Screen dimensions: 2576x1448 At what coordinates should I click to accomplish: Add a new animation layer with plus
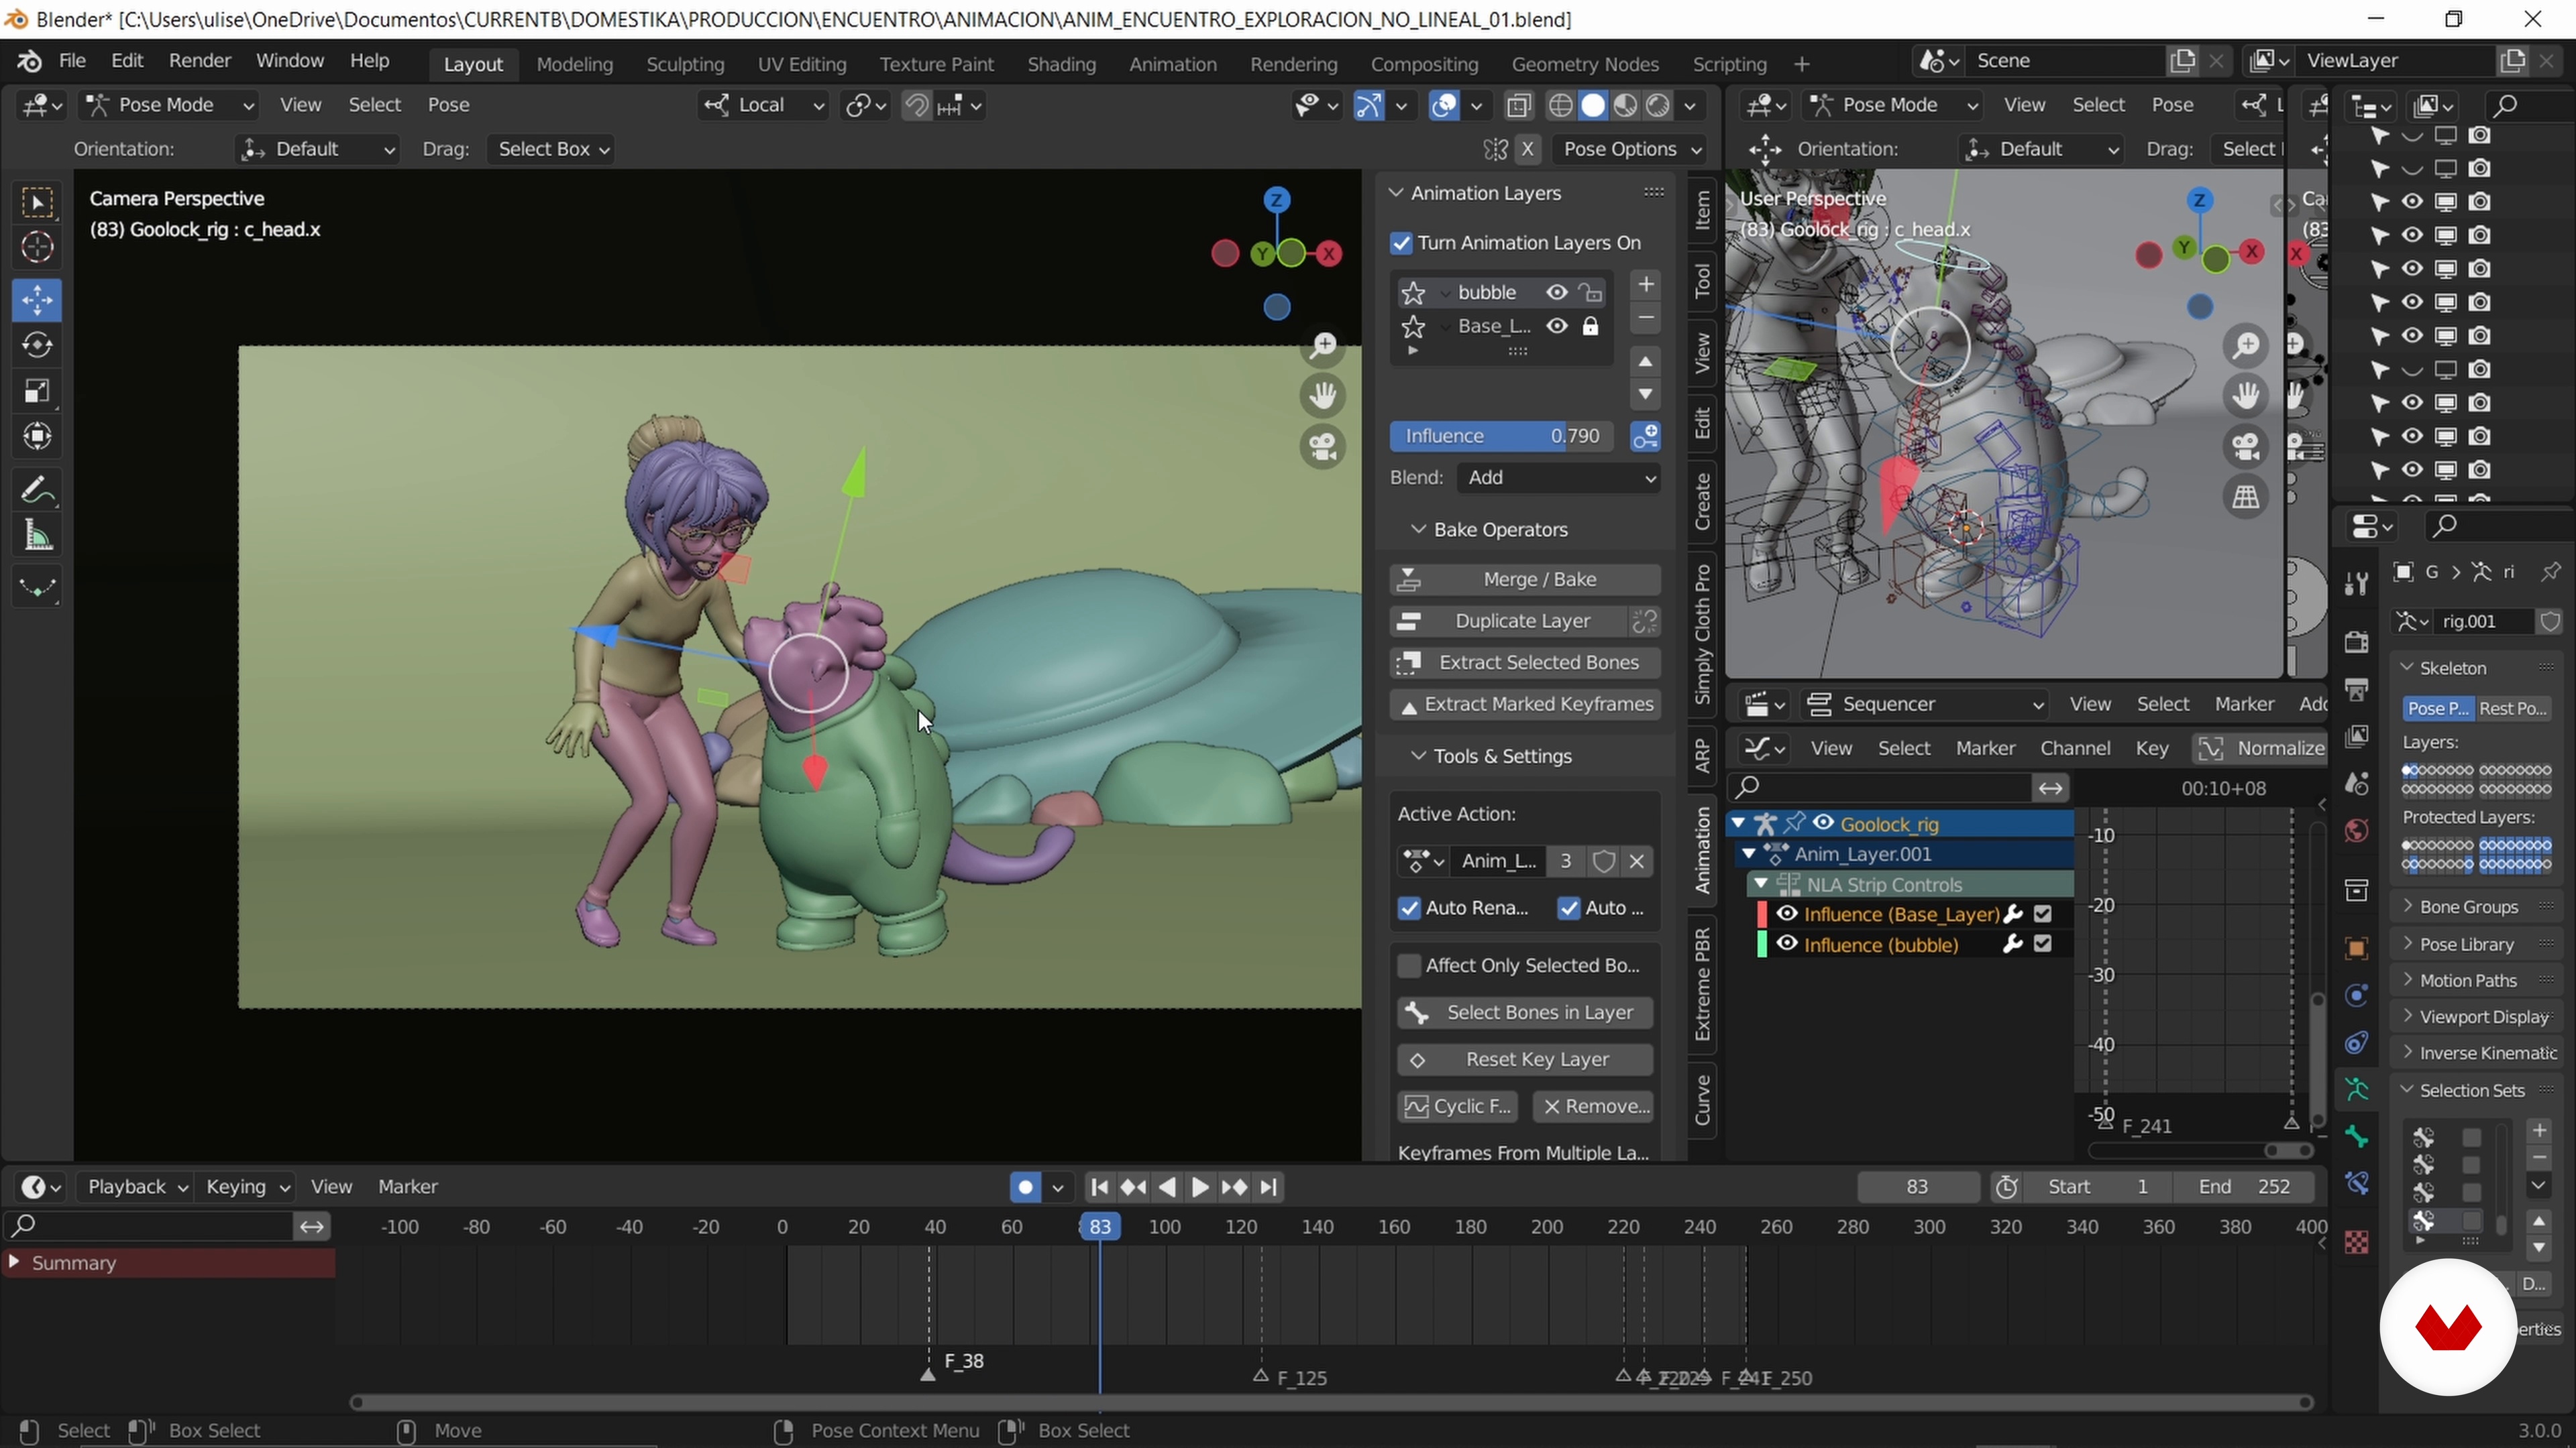click(x=1645, y=285)
